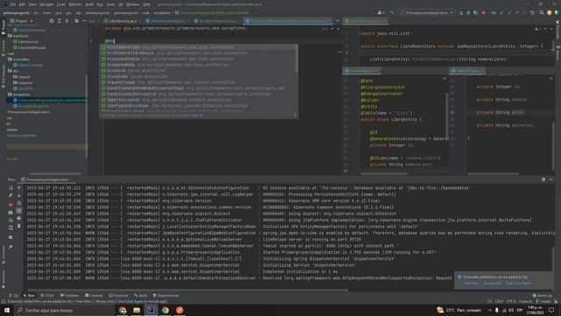The height and width of the screenshot is (316, 561).
Task: Open the File Explorer taskbar icon
Action: click(137, 310)
